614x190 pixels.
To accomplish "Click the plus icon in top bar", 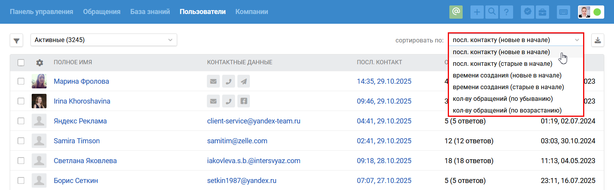I will pyautogui.click(x=477, y=12).
